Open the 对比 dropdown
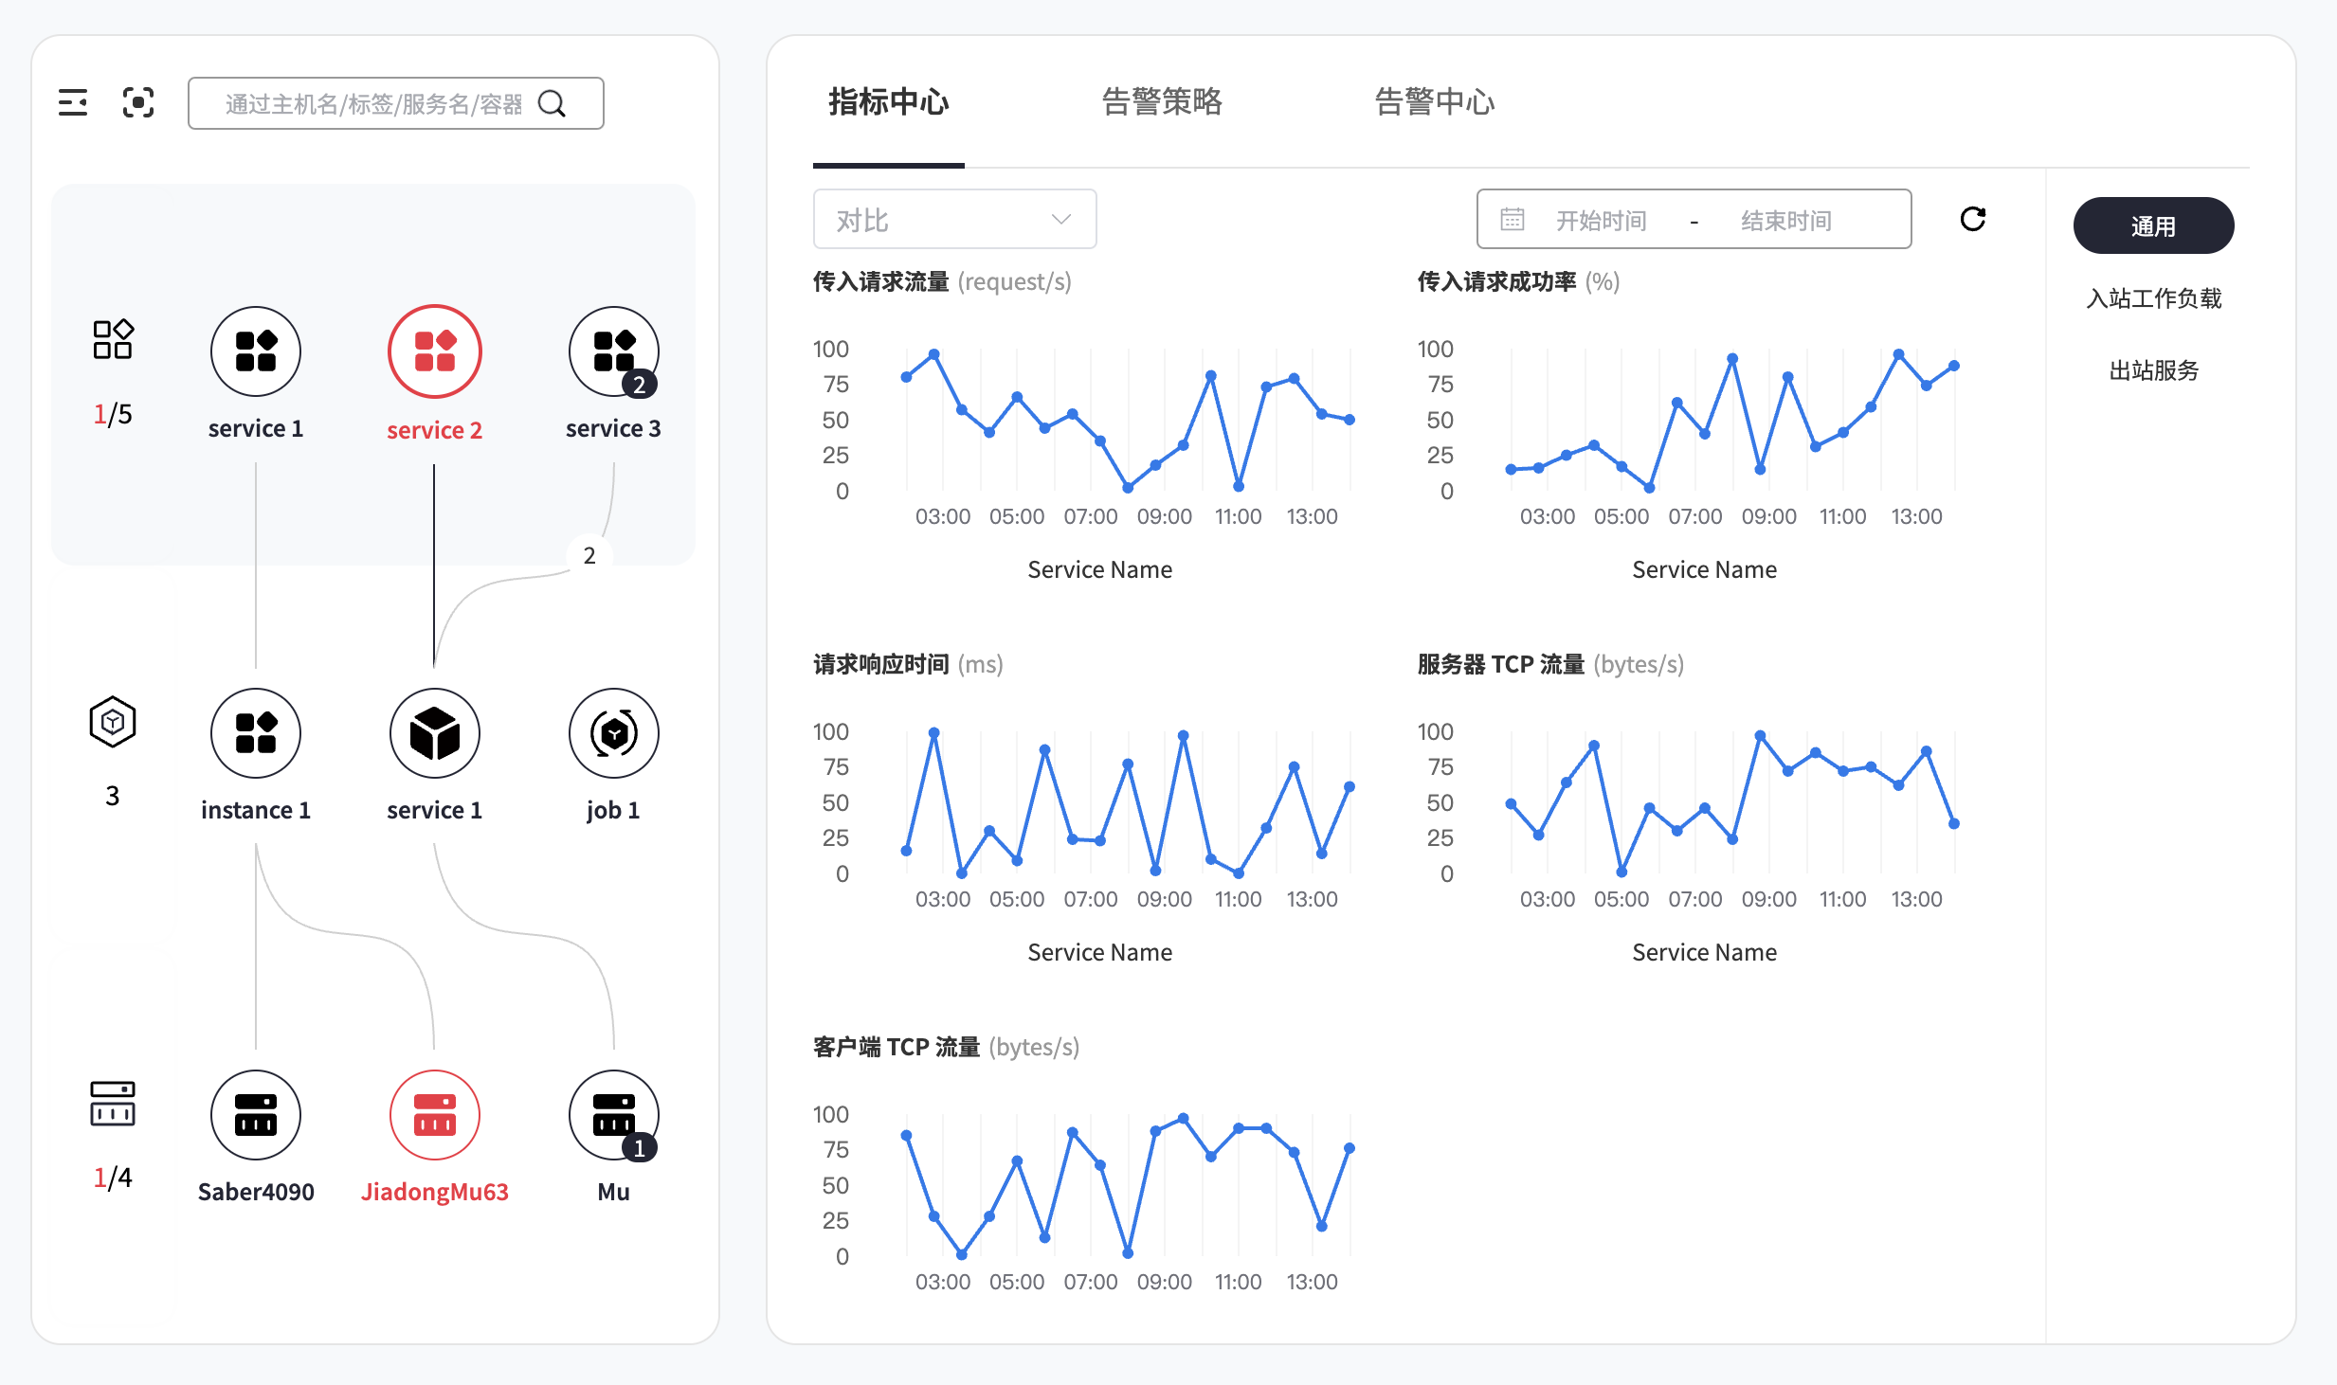Image resolution: width=2337 pixels, height=1385 pixels. [x=955, y=219]
